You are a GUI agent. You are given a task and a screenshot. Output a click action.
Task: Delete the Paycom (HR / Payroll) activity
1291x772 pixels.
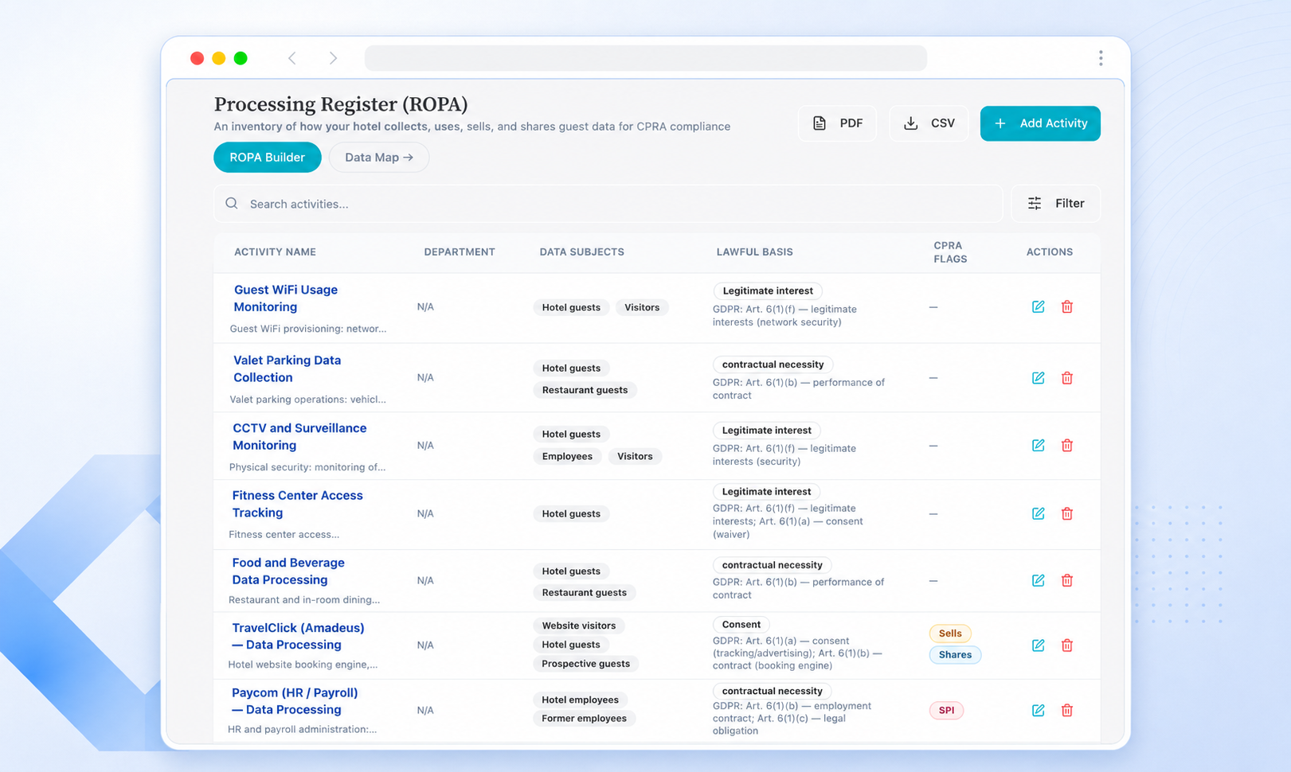(x=1067, y=710)
